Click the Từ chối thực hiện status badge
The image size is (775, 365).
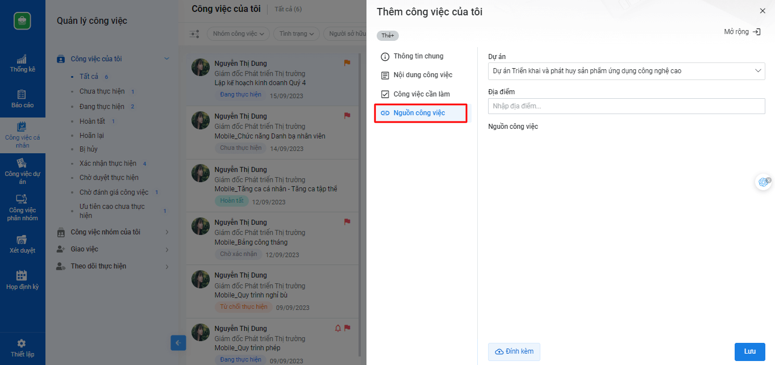click(243, 307)
